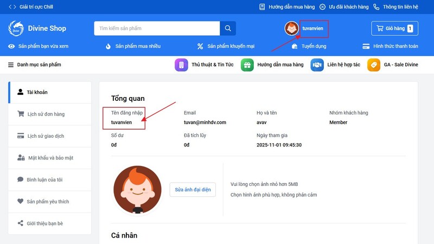Click the phone icon for contact info
This screenshot has height=244, width=434.
(x=376, y=7)
